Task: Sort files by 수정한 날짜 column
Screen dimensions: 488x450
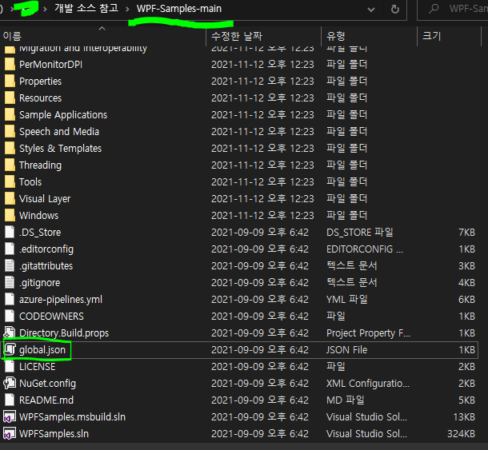Action: pos(263,36)
